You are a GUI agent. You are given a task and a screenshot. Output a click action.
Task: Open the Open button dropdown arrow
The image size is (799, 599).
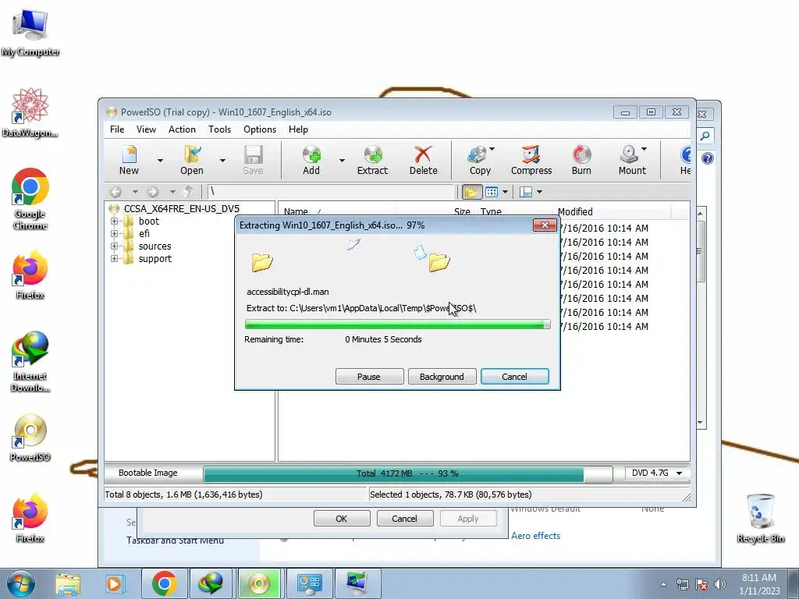222,160
